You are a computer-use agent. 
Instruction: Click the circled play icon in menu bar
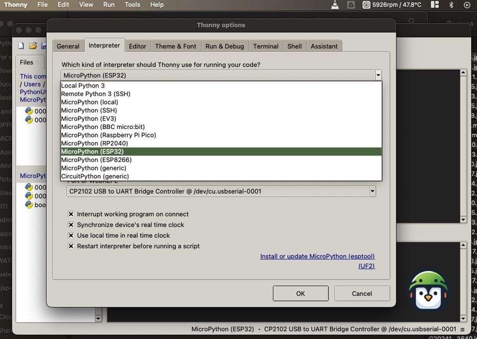click(467, 5)
